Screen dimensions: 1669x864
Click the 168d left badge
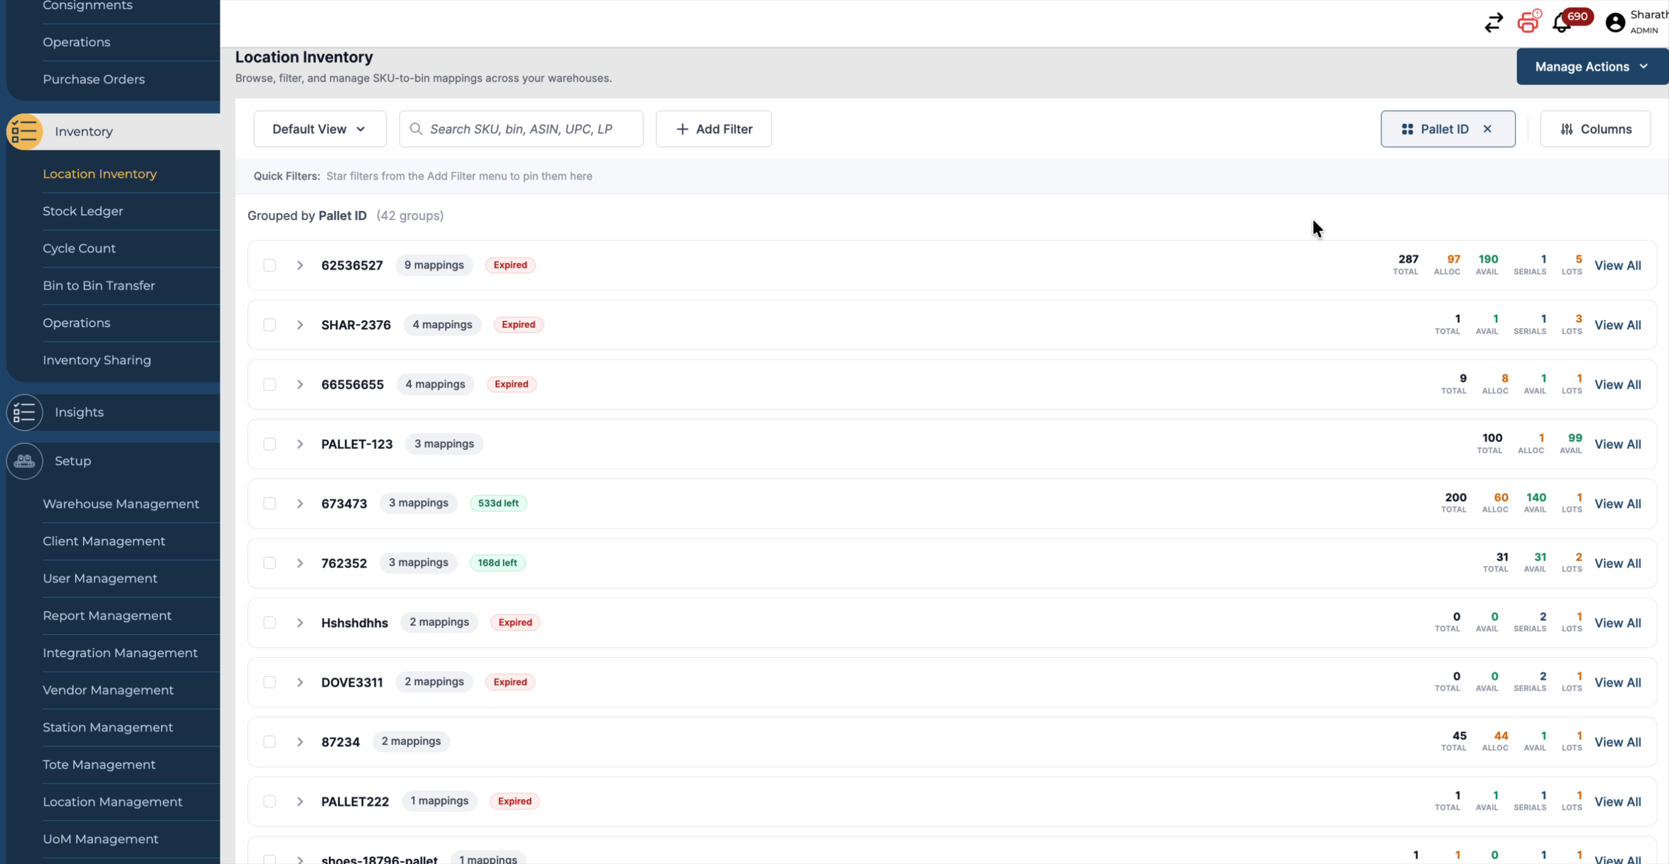[497, 563]
